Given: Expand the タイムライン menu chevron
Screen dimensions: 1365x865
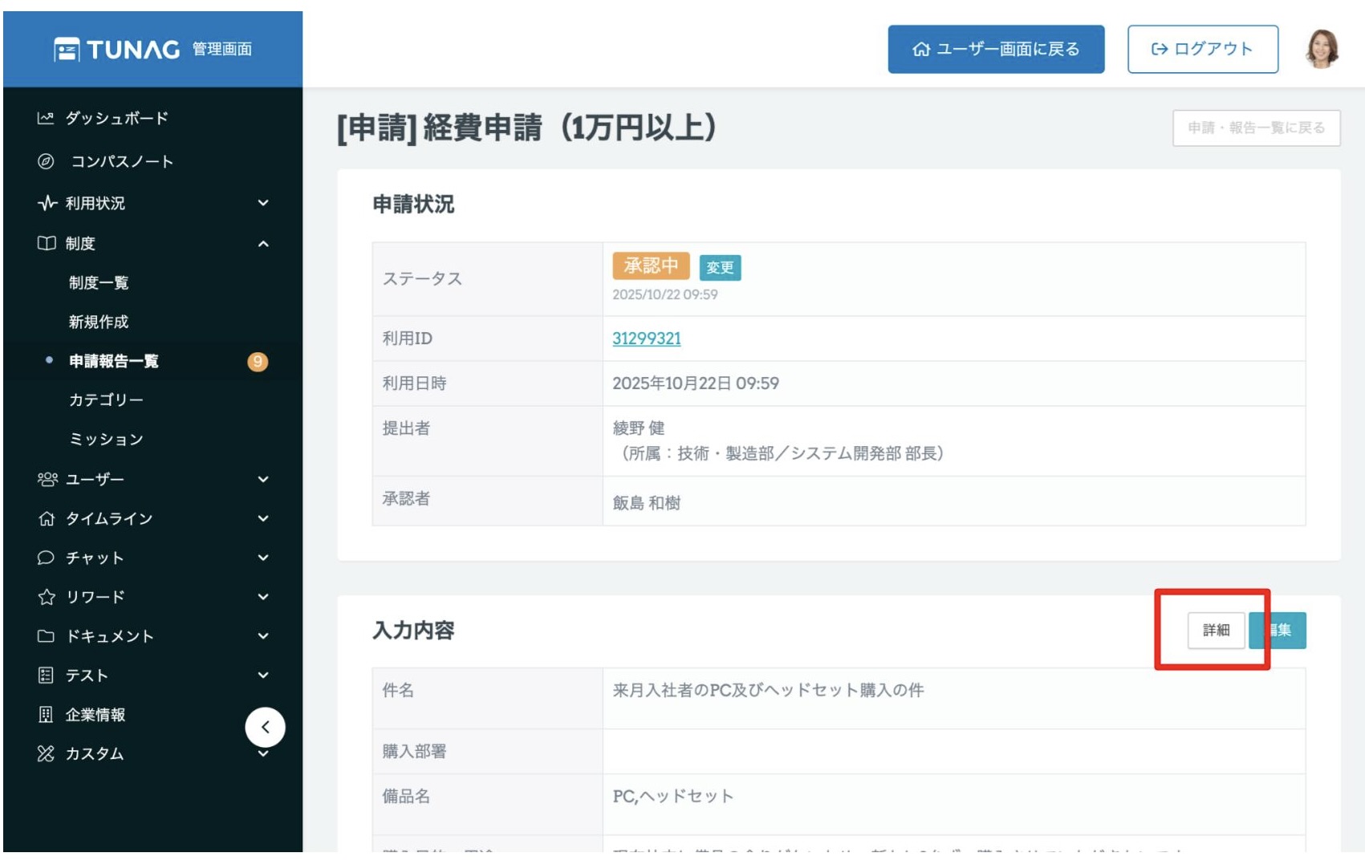Looking at the screenshot, I should [263, 519].
